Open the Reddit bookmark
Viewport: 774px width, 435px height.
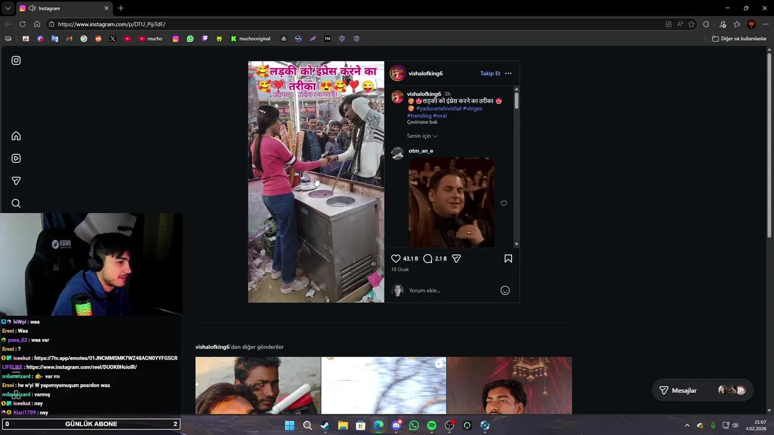pos(98,39)
